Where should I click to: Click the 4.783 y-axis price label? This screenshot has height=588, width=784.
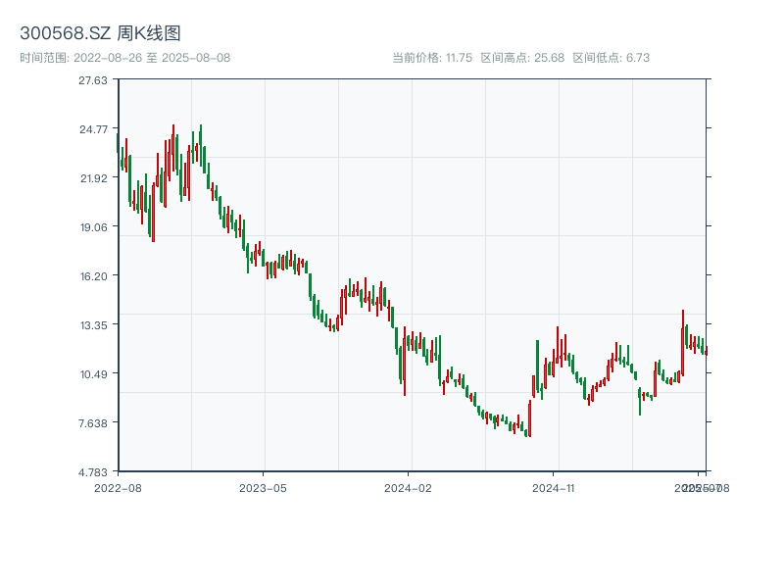click(94, 472)
